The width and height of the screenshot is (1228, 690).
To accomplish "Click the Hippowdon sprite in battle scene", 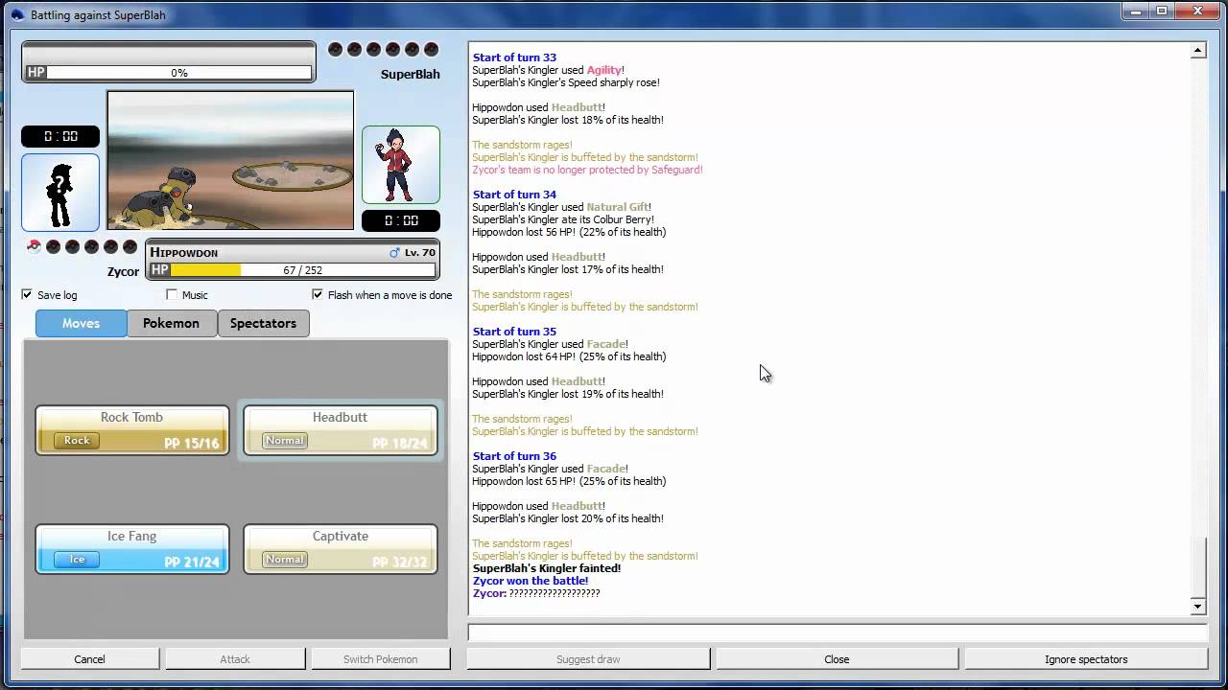I will 161,196.
